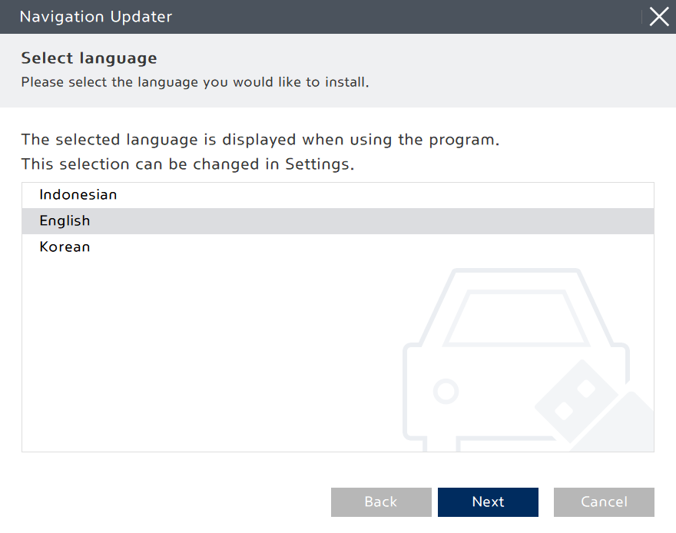
Task: Click the bold Select language heading
Action: click(x=89, y=58)
